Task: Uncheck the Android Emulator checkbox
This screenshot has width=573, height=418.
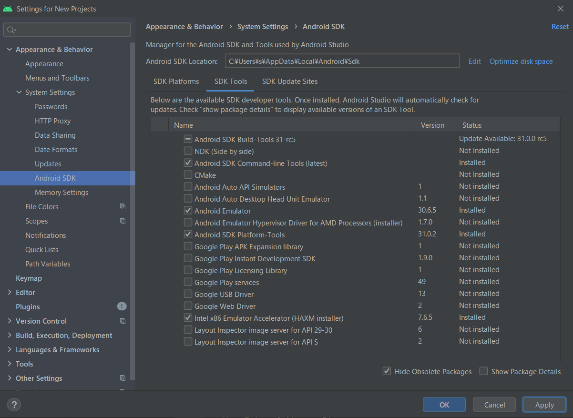Action: [x=188, y=211]
